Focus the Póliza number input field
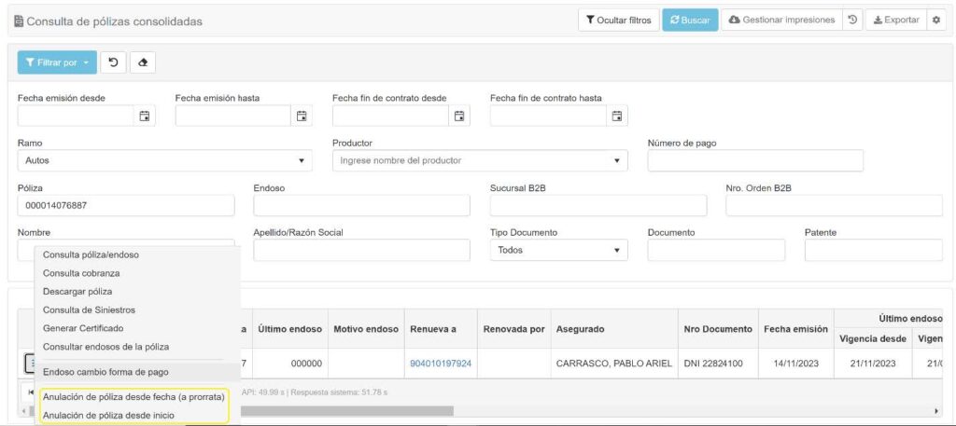The width and height of the screenshot is (956, 426). coord(126,206)
